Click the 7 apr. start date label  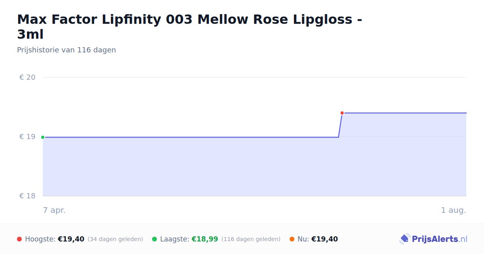54,210
